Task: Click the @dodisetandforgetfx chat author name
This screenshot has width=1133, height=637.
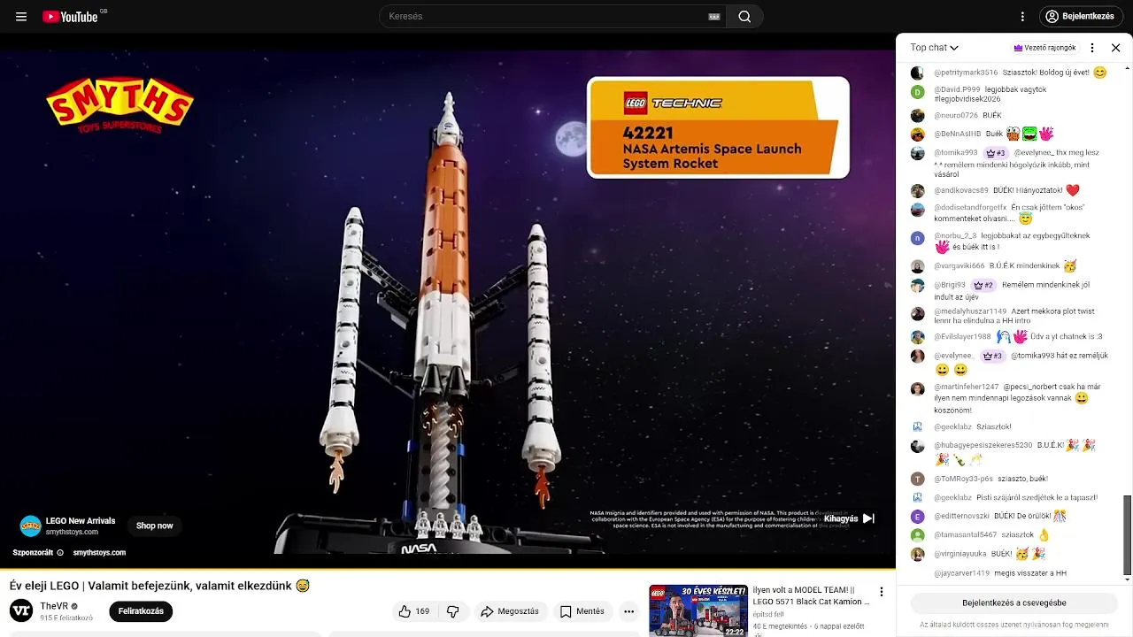Action: [x=970, y=208]
